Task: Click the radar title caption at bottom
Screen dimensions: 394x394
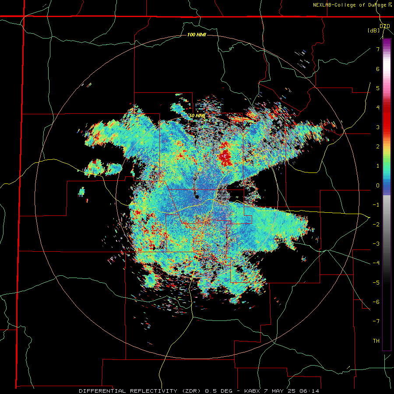Action: click(199, 391)
